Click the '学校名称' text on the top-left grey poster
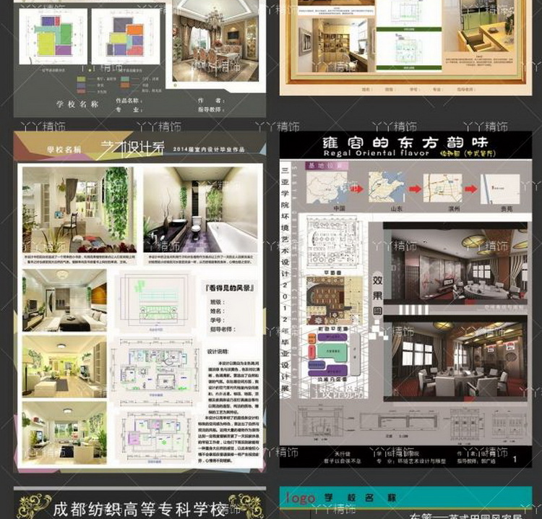The image size is (542, 519). tap(77, 104)
